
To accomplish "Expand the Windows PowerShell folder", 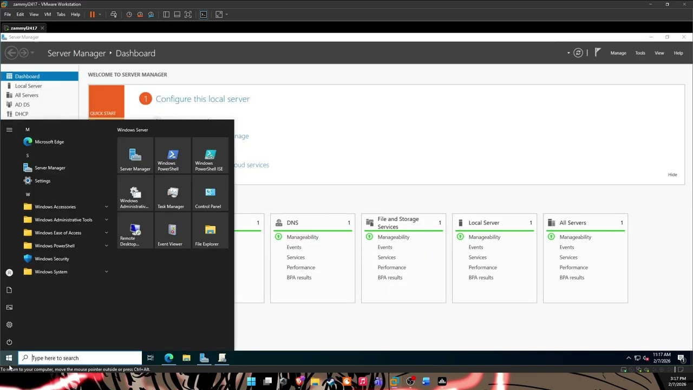I will click(x=66, y=246).
